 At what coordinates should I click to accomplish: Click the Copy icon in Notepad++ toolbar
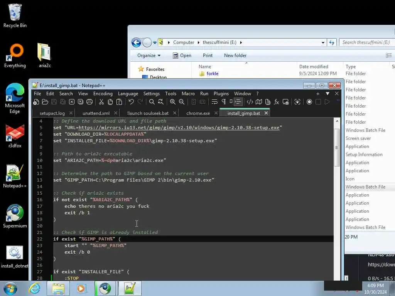[x=110, y=102]
